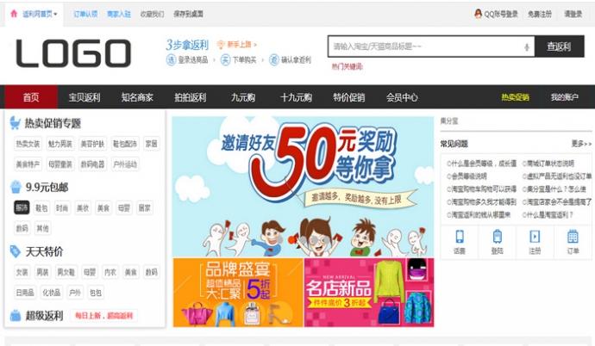Open the 九元购 navigation tab
The width and height of the screenshot is (595, 346).
243,97
